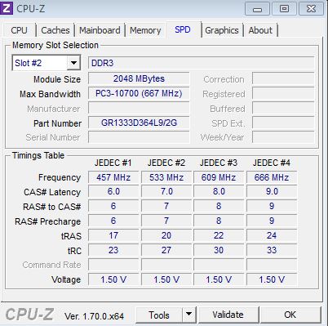This screenshot has width=328, height=326.
Task: Click the 2048 MBytes module size value
Action: (139, 78)
